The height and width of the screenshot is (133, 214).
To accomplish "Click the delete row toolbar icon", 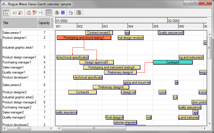I will pos(20,13).
